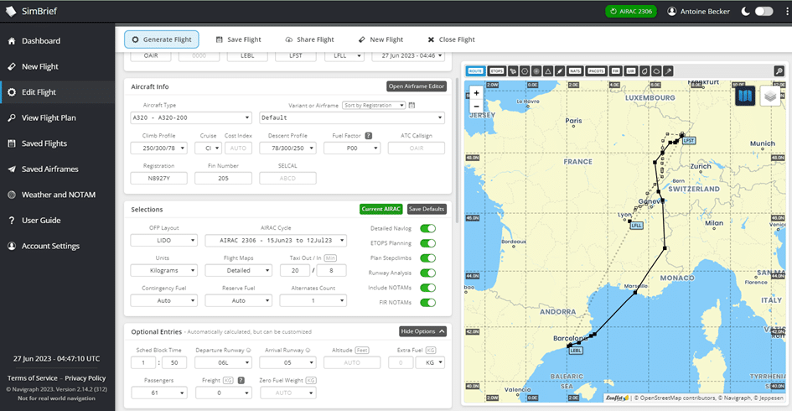This screenshot has height=411, width=792.
Task: Click New Flight in the top toolbar
Action: pyautogui.click(x=380, y=39)
